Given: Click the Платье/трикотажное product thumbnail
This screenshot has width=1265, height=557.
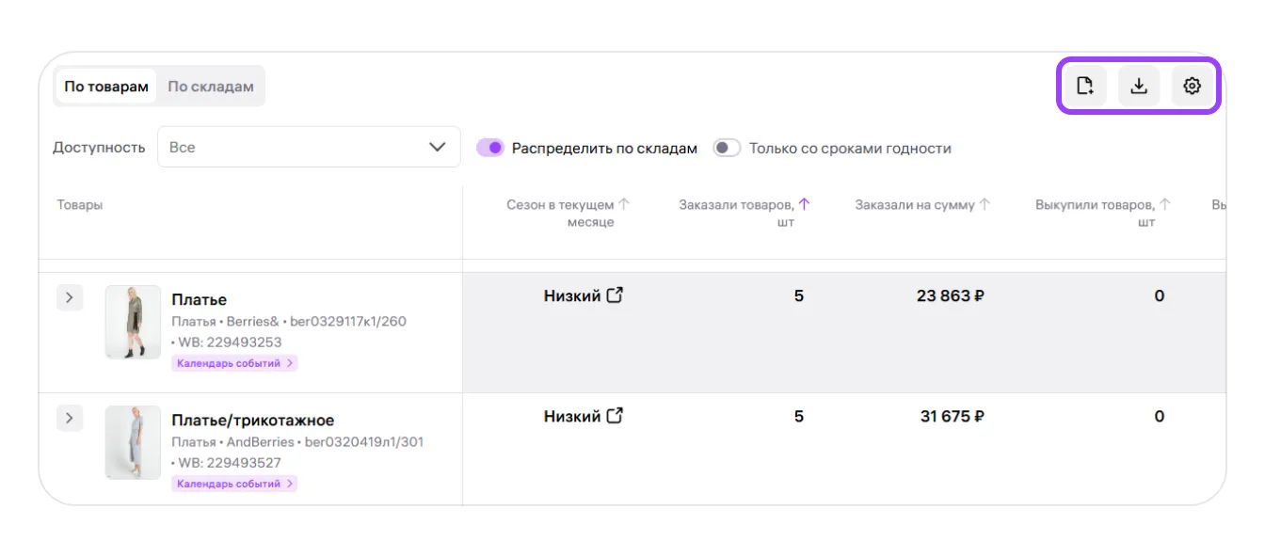Looking at the screenshot, I should point(133,442).
